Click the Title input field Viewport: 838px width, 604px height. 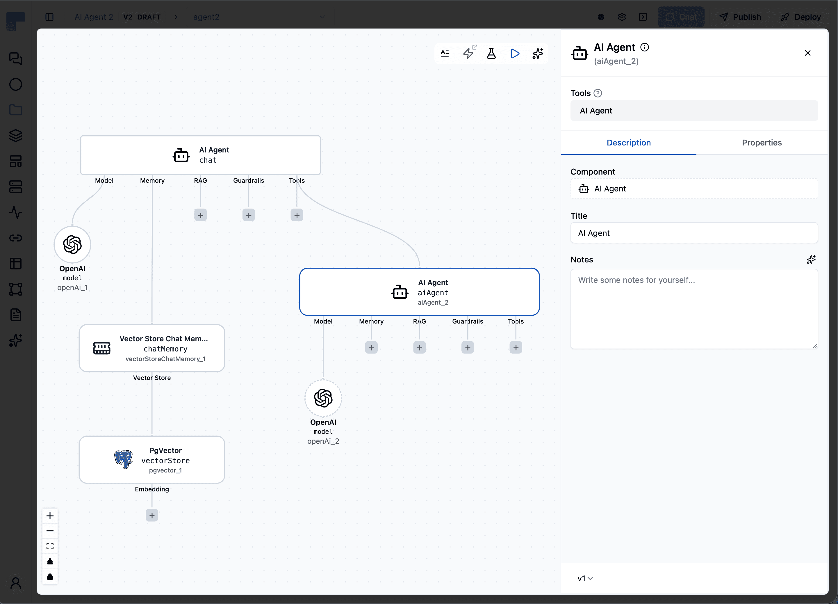pos(694,233)
